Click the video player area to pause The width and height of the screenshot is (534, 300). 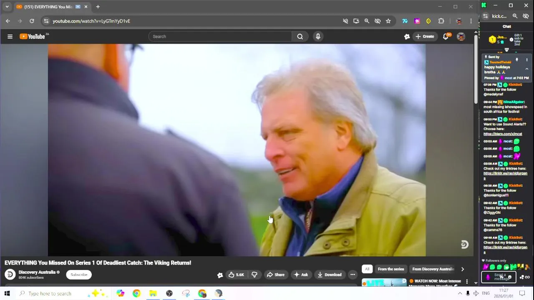[237, 150]
